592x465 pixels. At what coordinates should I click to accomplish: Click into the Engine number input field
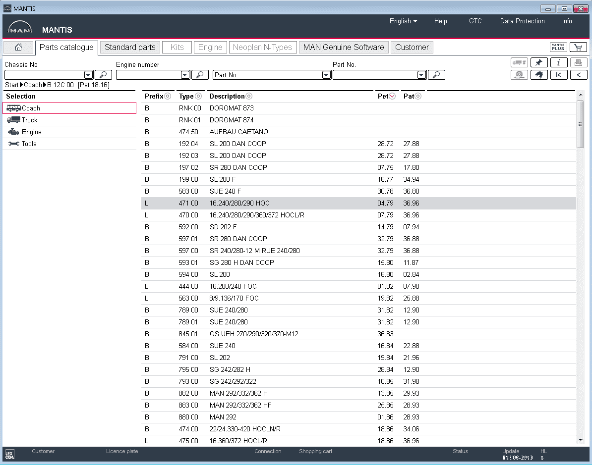[x=148, y=75]
